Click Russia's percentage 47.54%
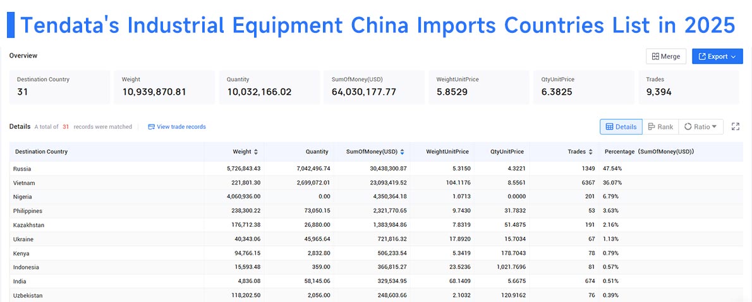Screen dimensions: 752x302 (x=614, y=169)
